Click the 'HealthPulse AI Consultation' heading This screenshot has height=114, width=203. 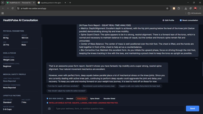coord(20,20)
